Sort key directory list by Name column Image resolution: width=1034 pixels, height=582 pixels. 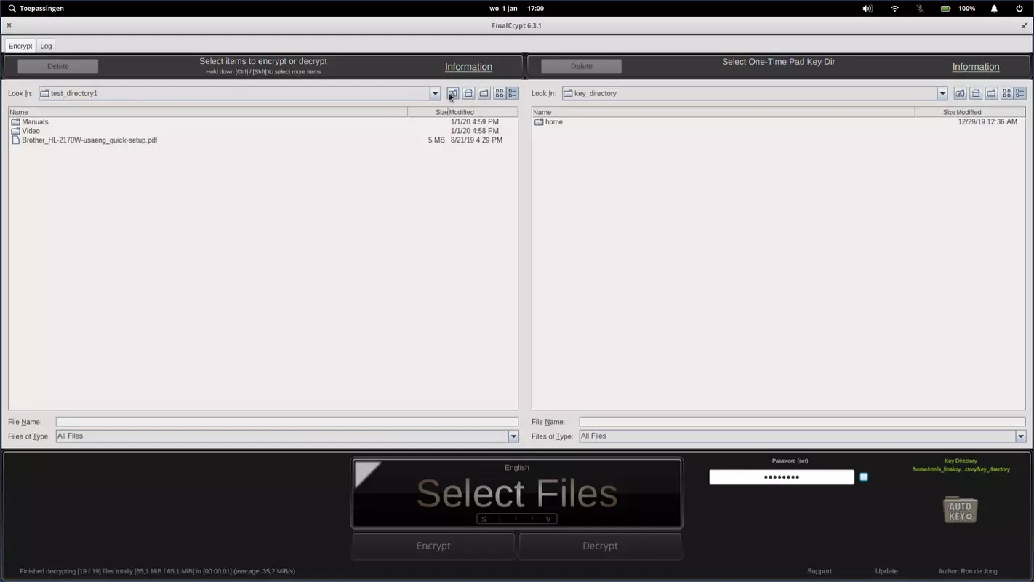(x=724, y=112)
